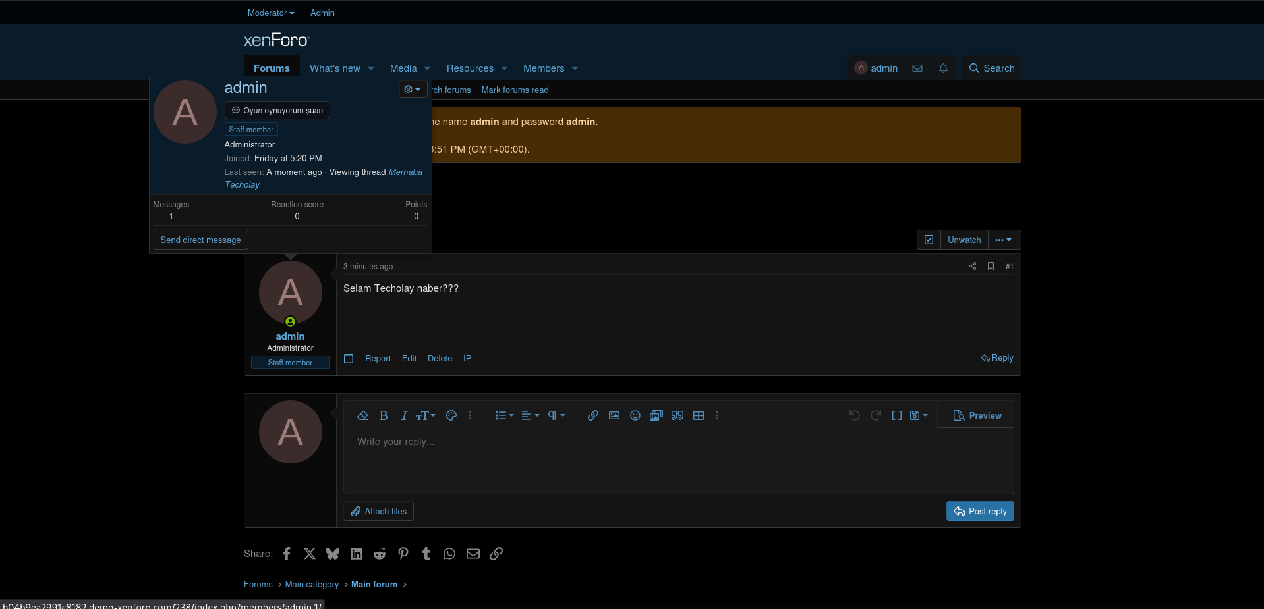Expand the What's new submenu arrow
This screenshot has height=609, width=1264.
click(x=371, y=68)
